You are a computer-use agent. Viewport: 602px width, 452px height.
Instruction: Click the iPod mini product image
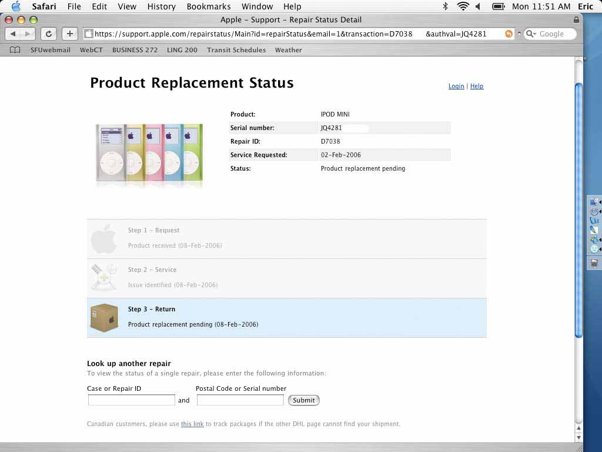[149, 153]
